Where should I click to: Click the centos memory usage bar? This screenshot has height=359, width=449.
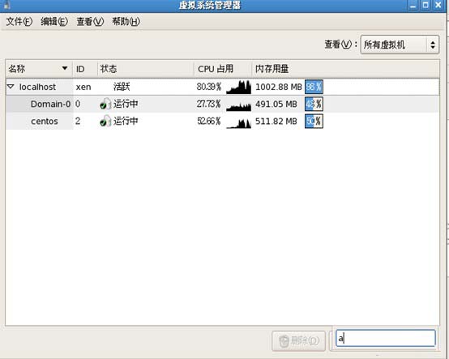point(314,122)
